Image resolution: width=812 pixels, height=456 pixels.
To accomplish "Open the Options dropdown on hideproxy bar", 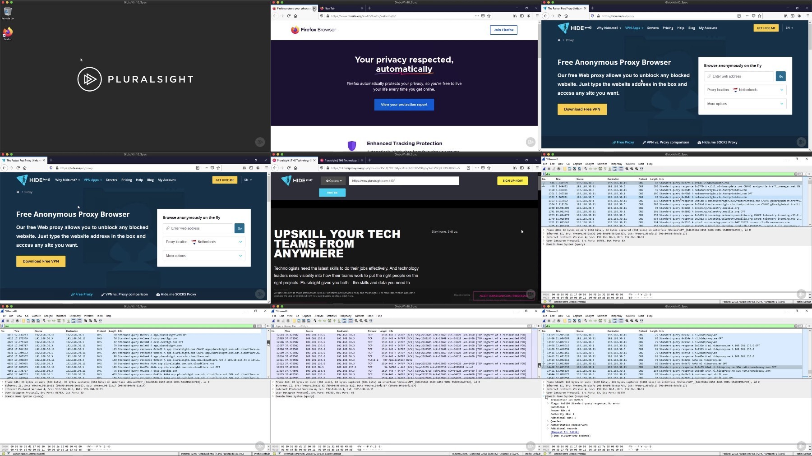I will [334, 180].
